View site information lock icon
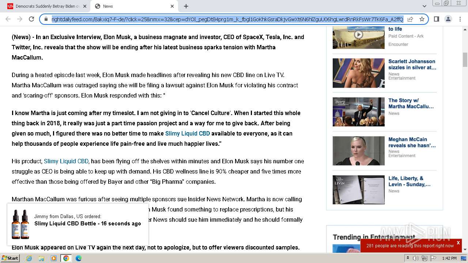This screenshot has width=468, height=263. click(x=46, y=19)
